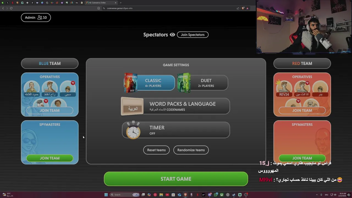Screen dimensions: 352x198
Task: Open Microsoft Store from the taskbar
Action: pos(173,195)
